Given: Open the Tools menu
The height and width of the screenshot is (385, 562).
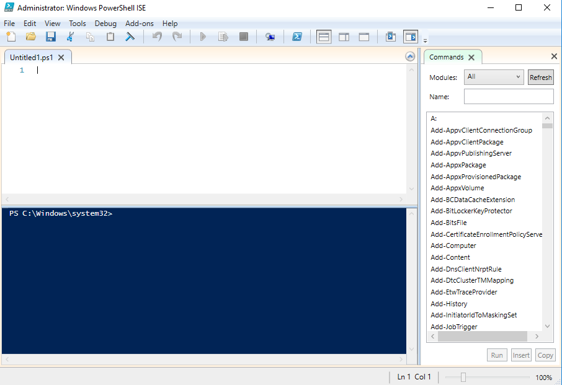Looking at the screenshot, I should [x=78, y=24].
